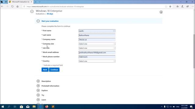195x109 pixels.
Task: Open the taskbar clock and date
Action: 184,107
